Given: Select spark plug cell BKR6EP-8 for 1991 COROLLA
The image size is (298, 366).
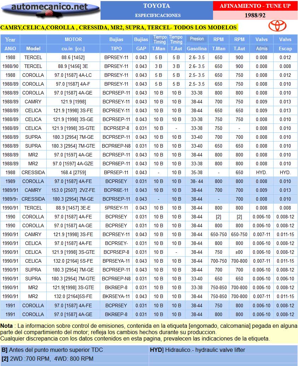Looking at the screenshot, I should coord(116,314).
